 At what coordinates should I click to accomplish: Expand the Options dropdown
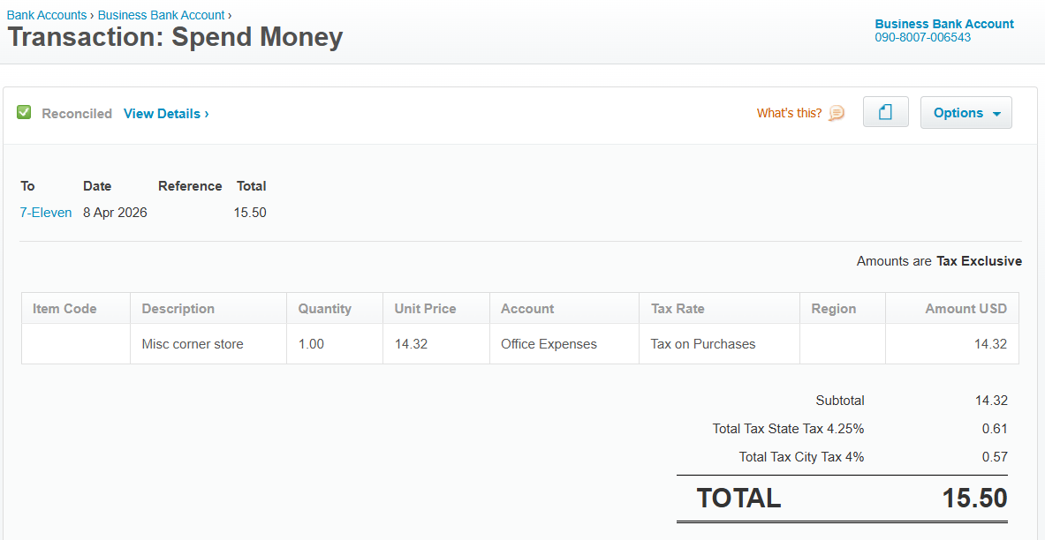pos(965,113)
